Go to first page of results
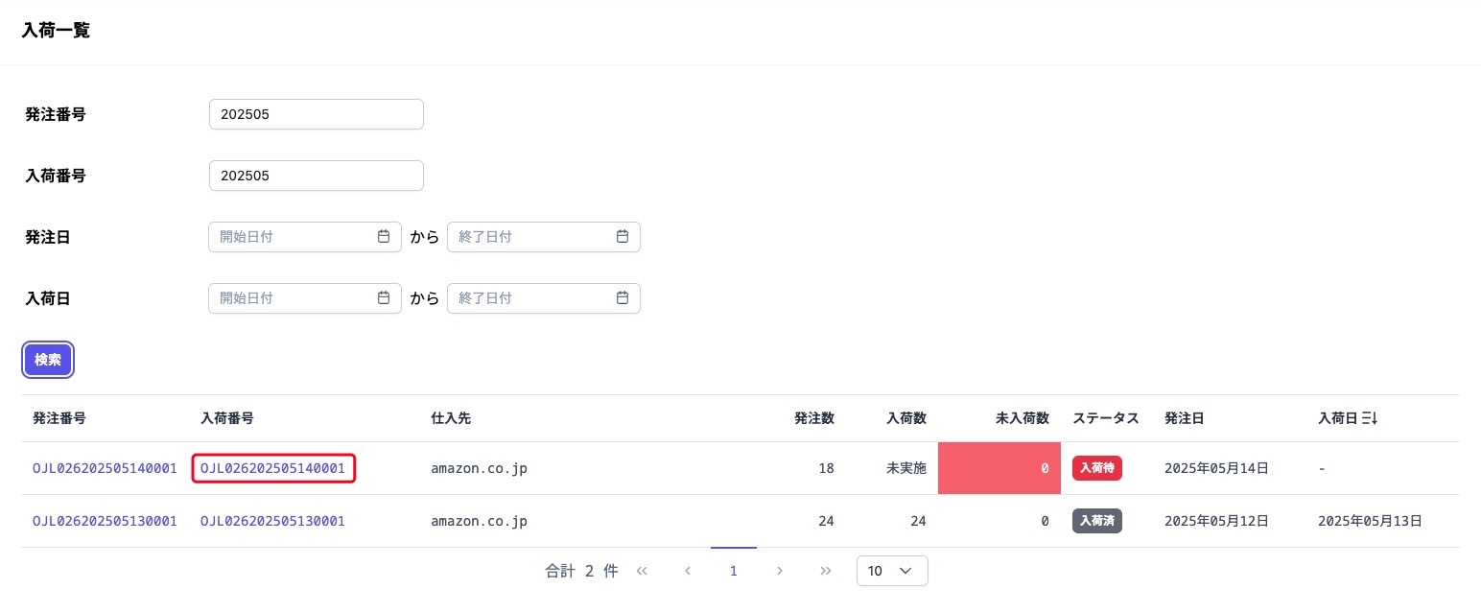1481x613 pixels. pos(642,571)
